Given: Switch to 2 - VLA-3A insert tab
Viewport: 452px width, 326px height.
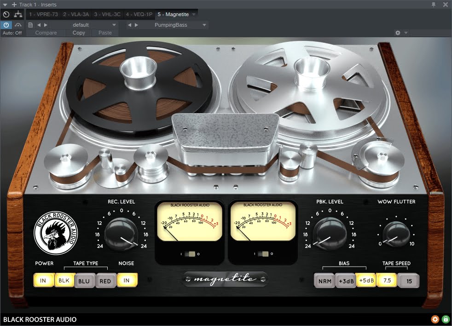Looking at the screenshot, I should click(76, 14).
